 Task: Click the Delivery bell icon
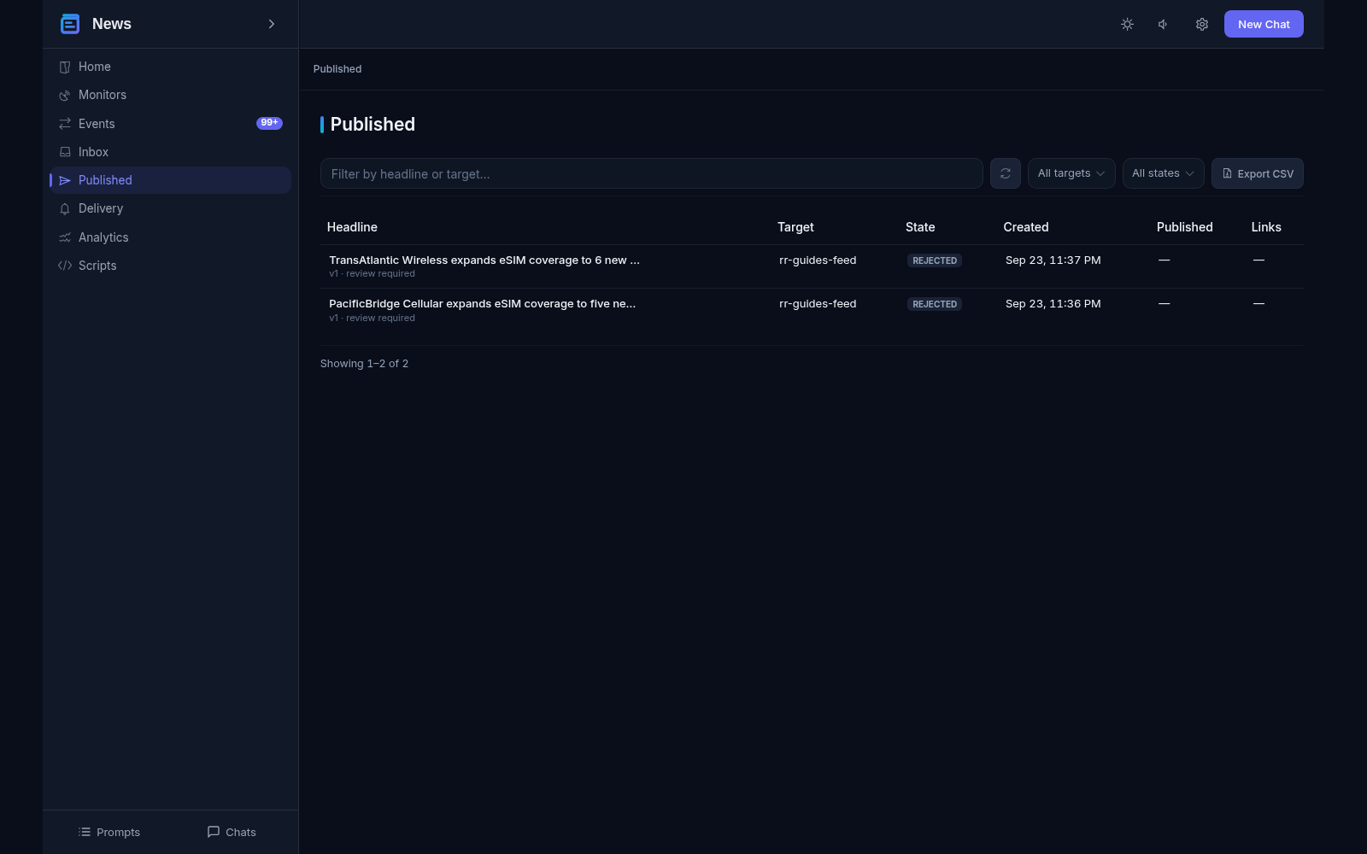(x=65, y=208)
